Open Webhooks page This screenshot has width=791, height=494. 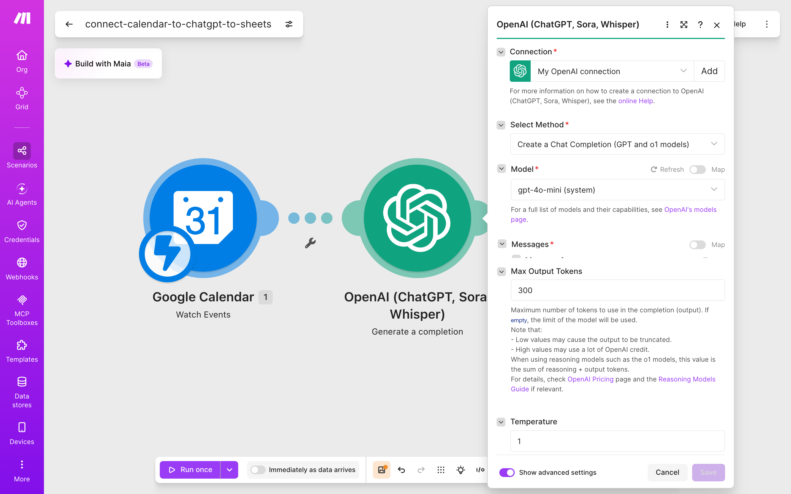click(x=22, y=269)
